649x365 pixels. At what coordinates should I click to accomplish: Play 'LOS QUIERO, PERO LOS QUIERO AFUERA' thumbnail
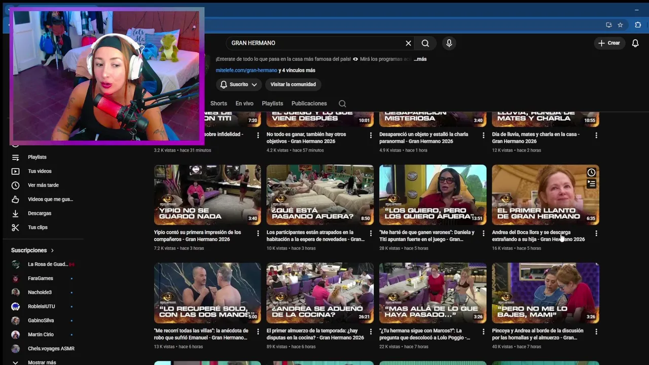pyautogui.click(x=432, y=195)
